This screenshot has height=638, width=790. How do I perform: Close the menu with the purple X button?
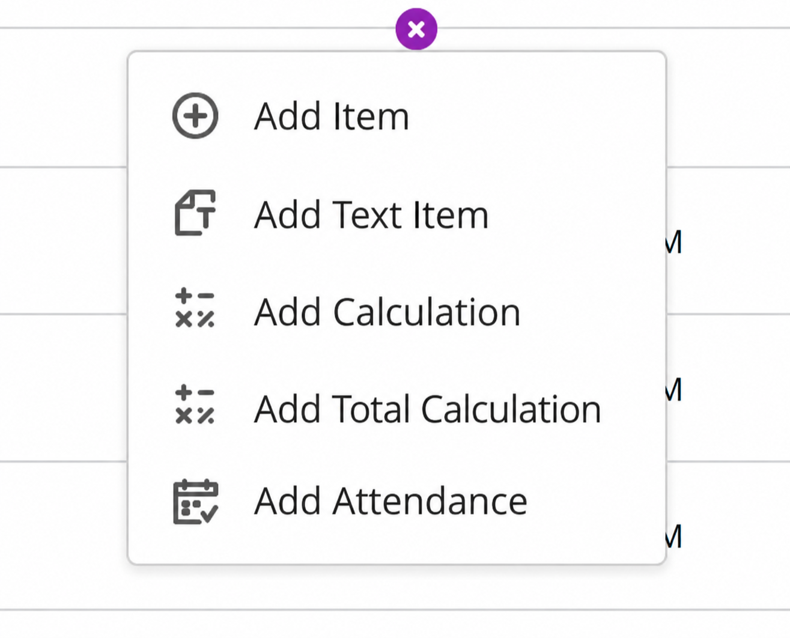[x=416, y=29]
